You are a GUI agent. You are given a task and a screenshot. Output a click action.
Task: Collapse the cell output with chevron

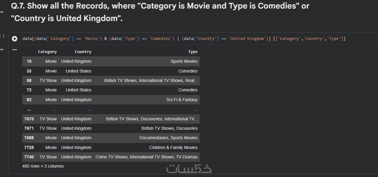click(2, 50)
